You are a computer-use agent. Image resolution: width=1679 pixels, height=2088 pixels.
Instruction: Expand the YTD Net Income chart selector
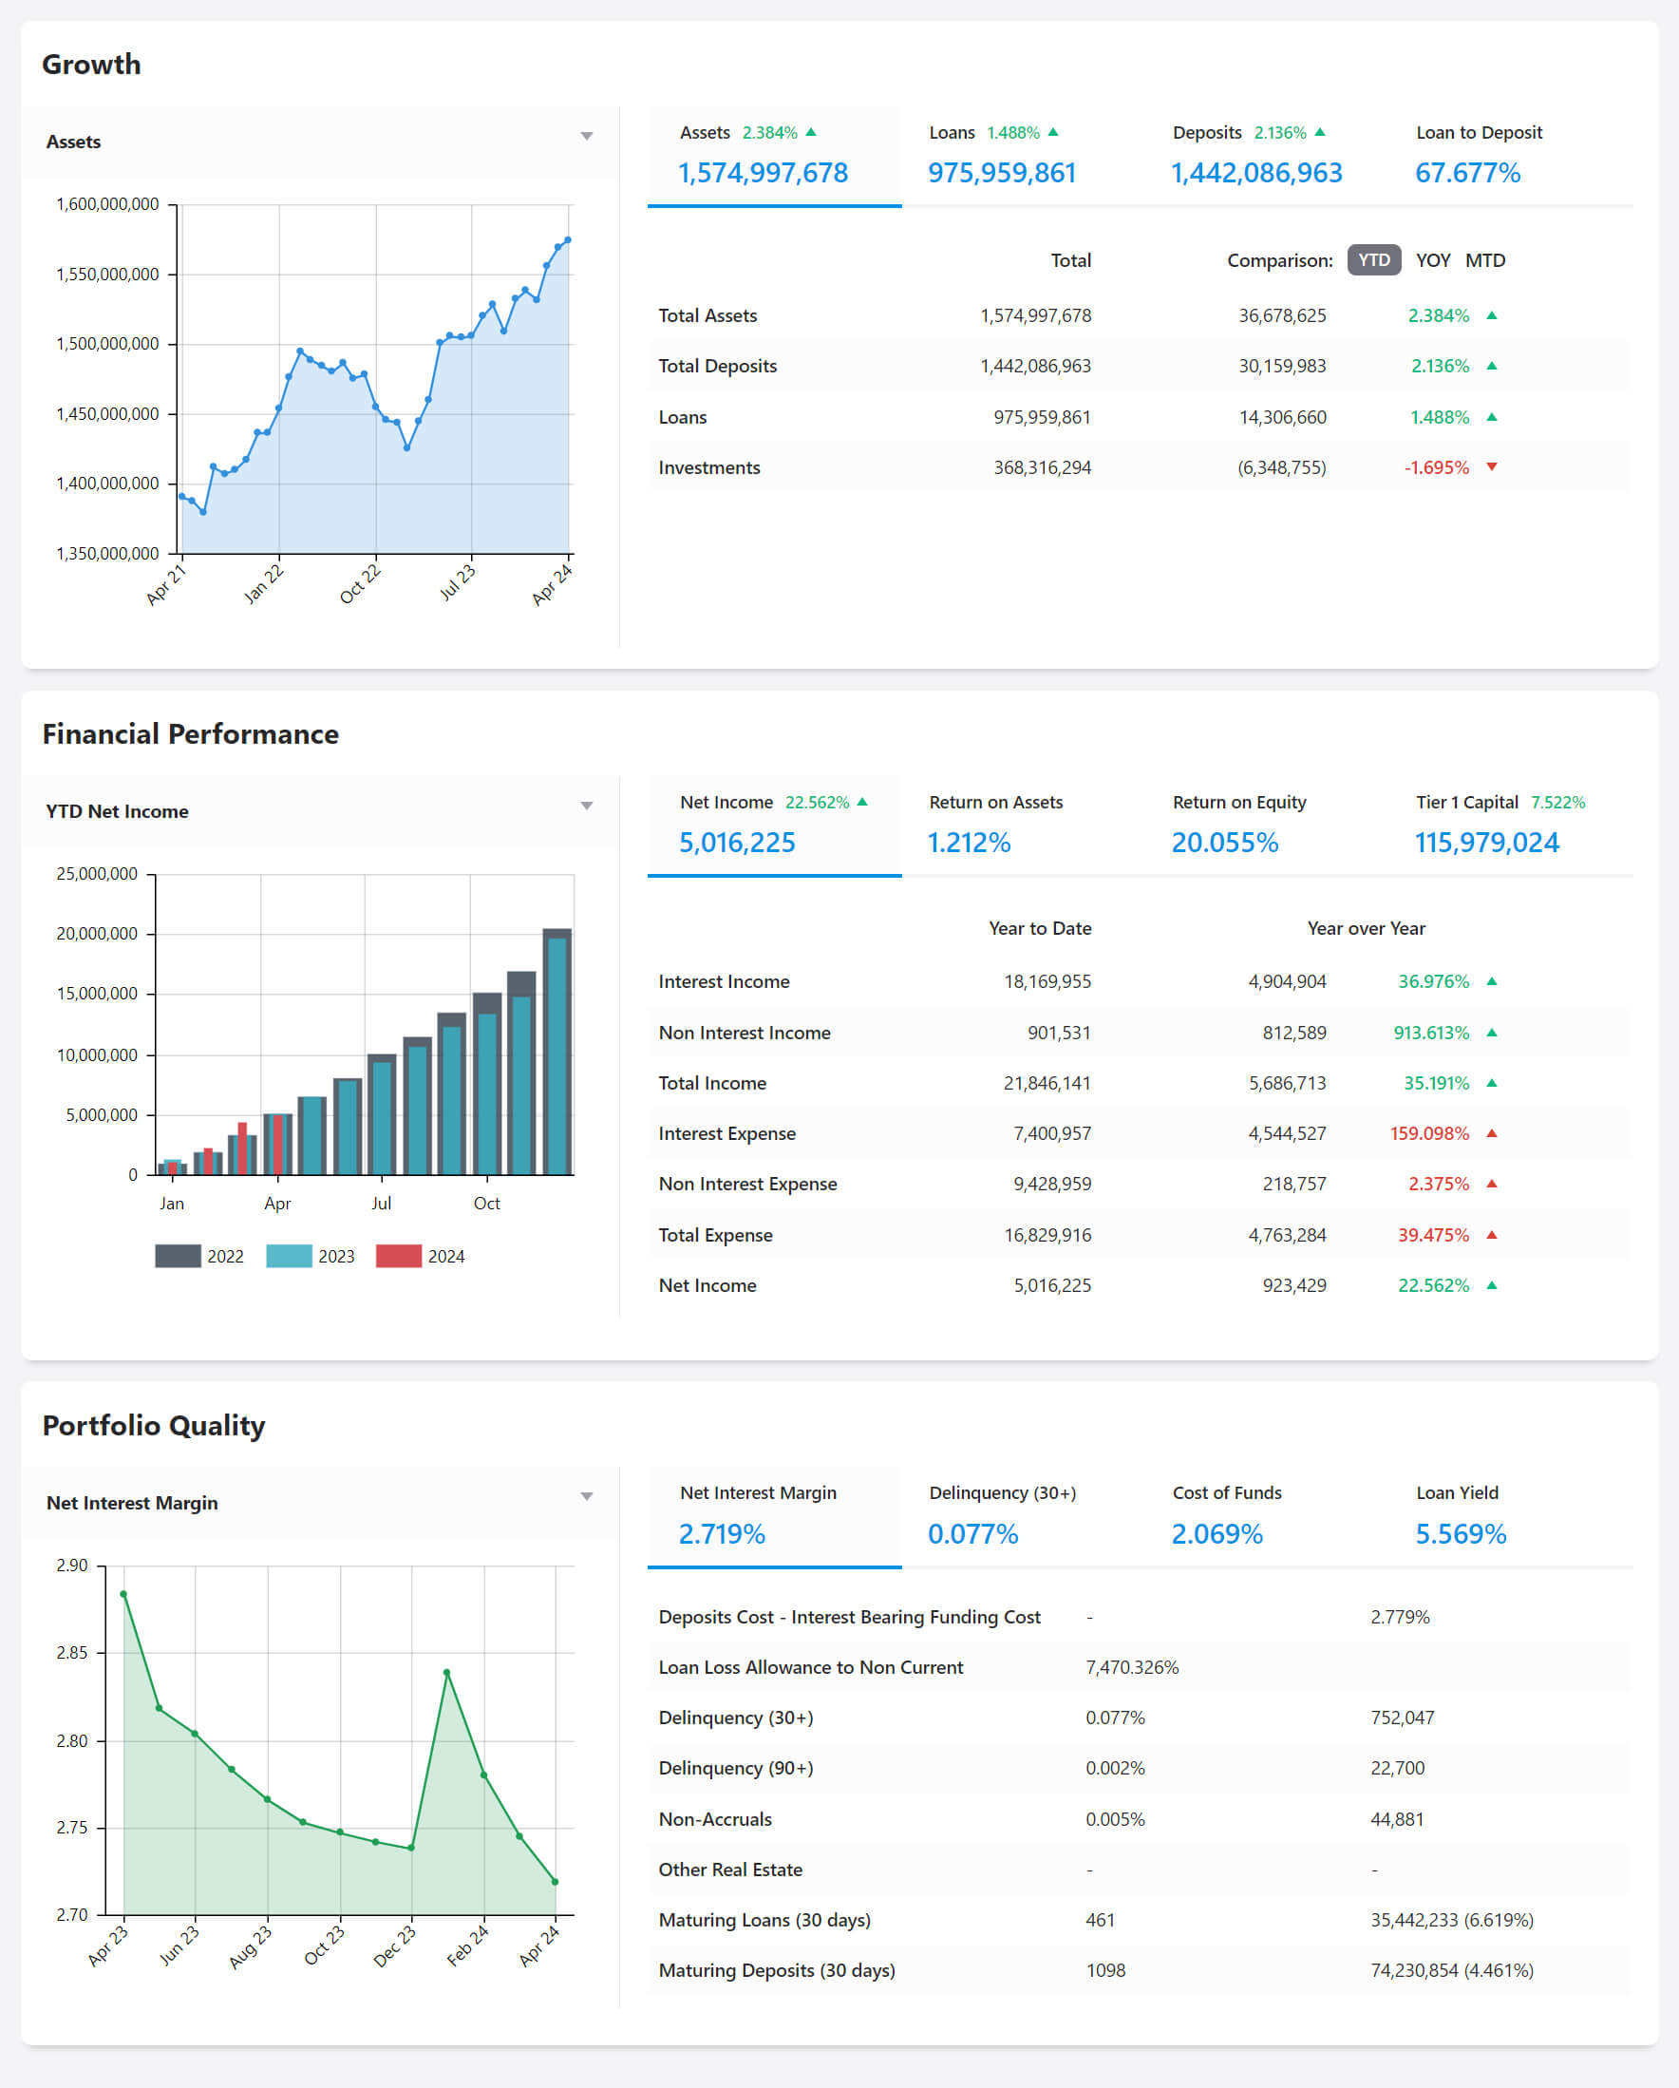coord(586,807)
